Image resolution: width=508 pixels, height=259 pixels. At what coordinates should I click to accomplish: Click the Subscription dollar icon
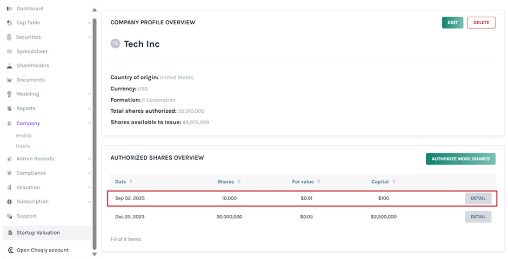pyautogui.click(x=9, y=201)
